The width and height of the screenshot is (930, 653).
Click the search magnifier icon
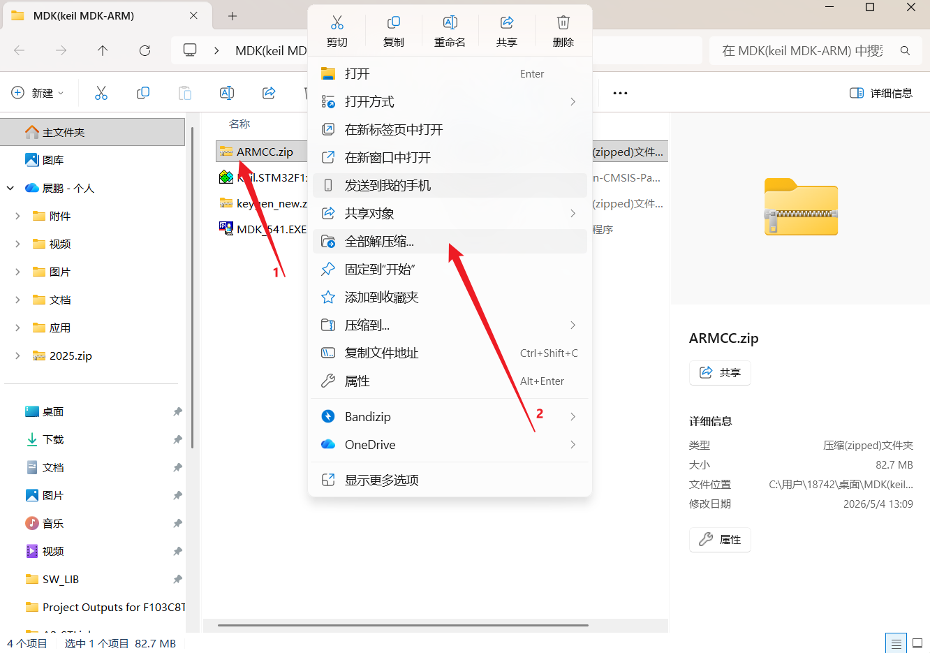(905, 50)
